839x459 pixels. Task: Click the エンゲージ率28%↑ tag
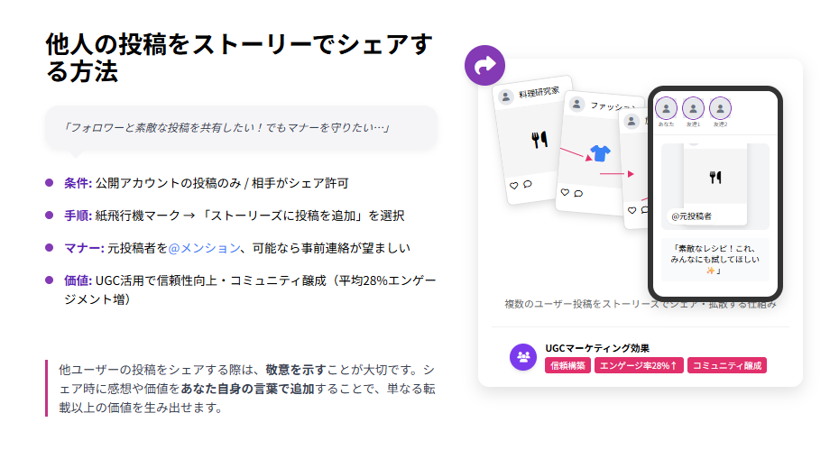click(639, 365)
